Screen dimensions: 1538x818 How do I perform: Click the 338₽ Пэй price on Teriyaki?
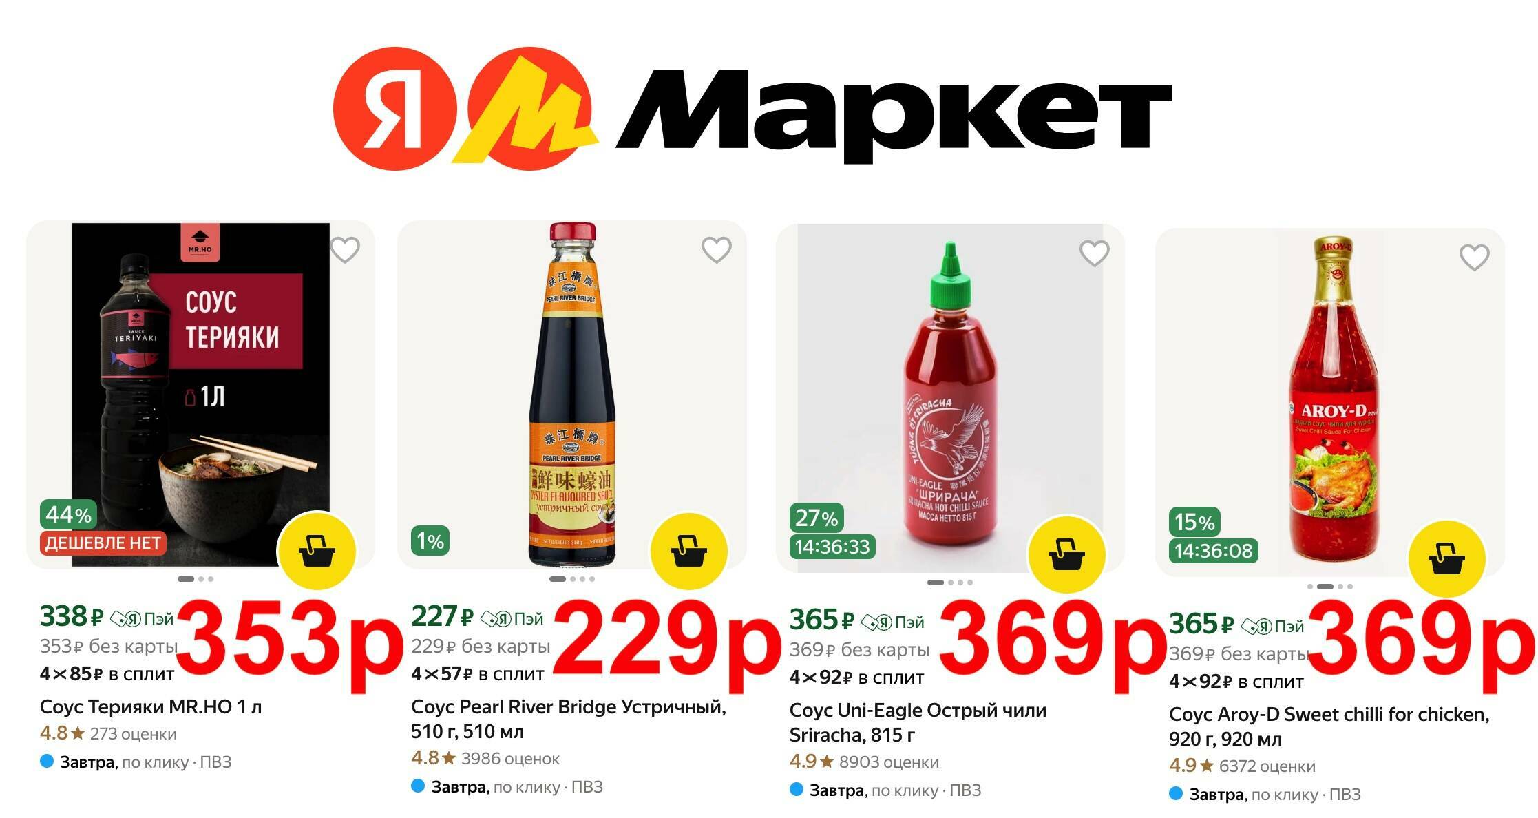(107, 618)
